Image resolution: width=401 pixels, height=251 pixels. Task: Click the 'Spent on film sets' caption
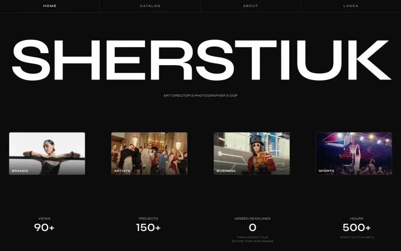[x=356, y=237]
